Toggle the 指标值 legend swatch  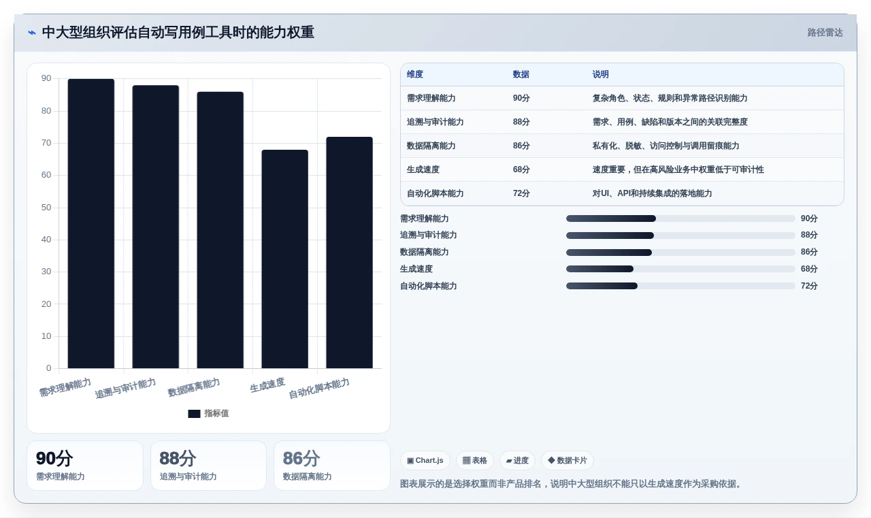[194, 413]
